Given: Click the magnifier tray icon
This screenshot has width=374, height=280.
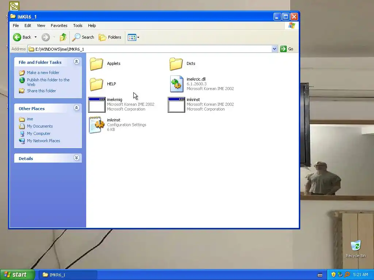Looking at the screenshot, I should tap(347, 275).
